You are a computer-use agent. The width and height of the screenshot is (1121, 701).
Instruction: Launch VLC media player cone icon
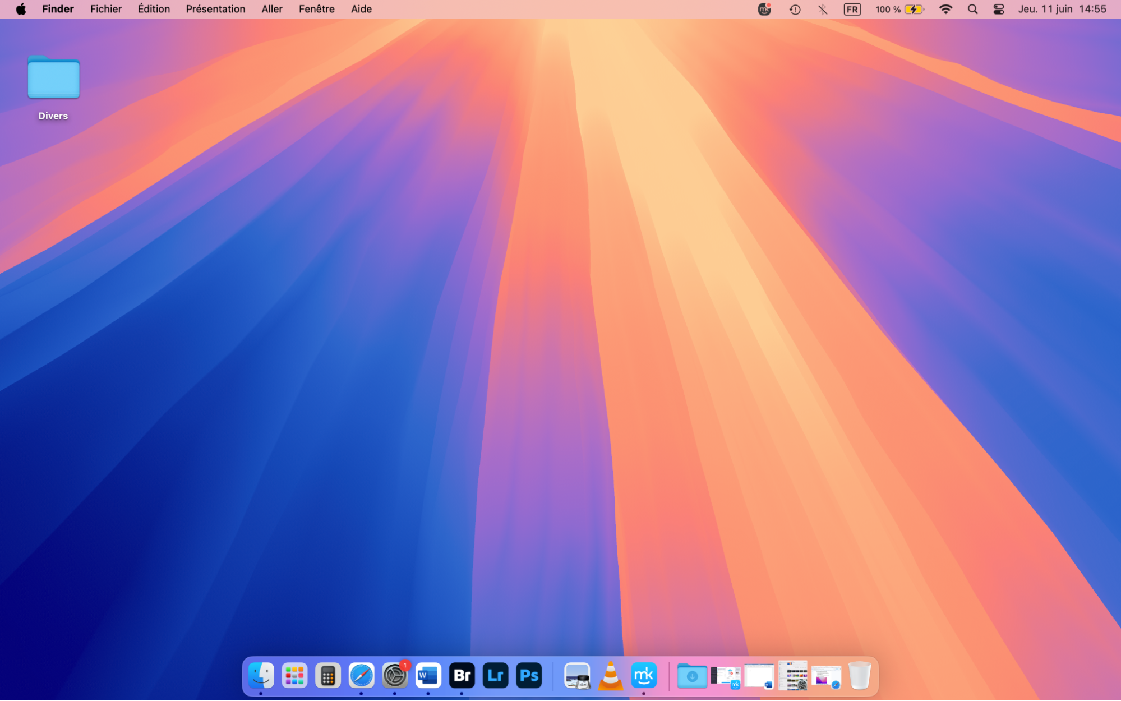[610, 676]
